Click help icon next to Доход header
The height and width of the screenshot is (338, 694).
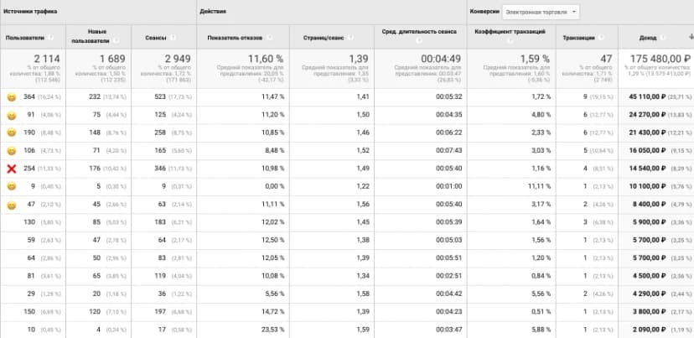663,38
